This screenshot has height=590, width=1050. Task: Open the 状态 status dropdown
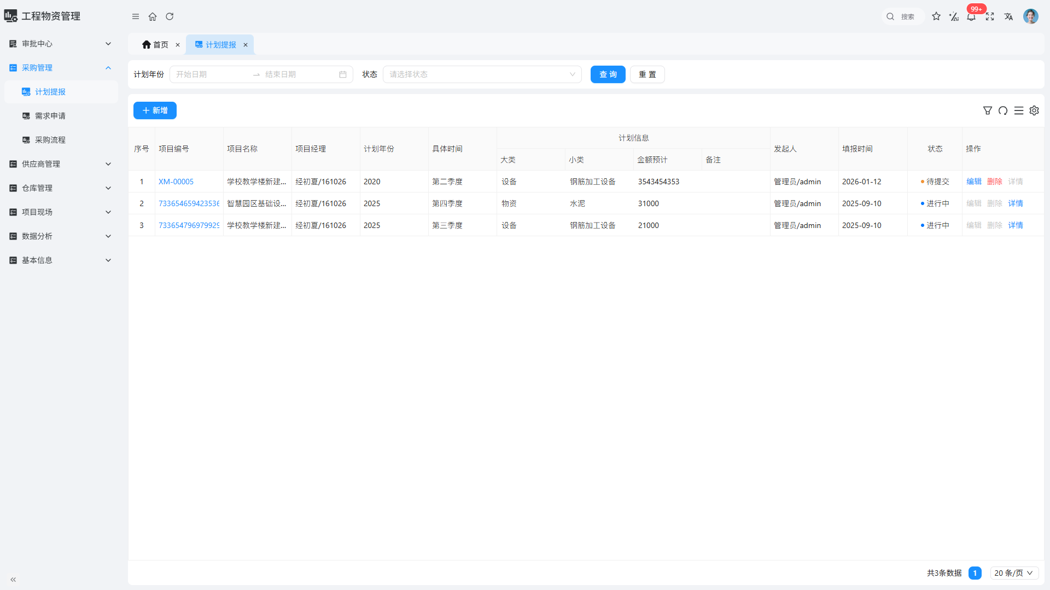point(482,74)
